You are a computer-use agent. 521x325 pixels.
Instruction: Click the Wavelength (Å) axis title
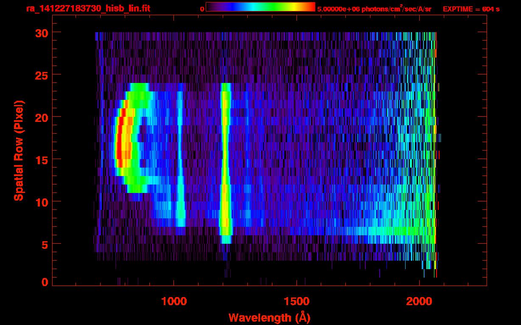pyautogui.click(x=270, y=317)
